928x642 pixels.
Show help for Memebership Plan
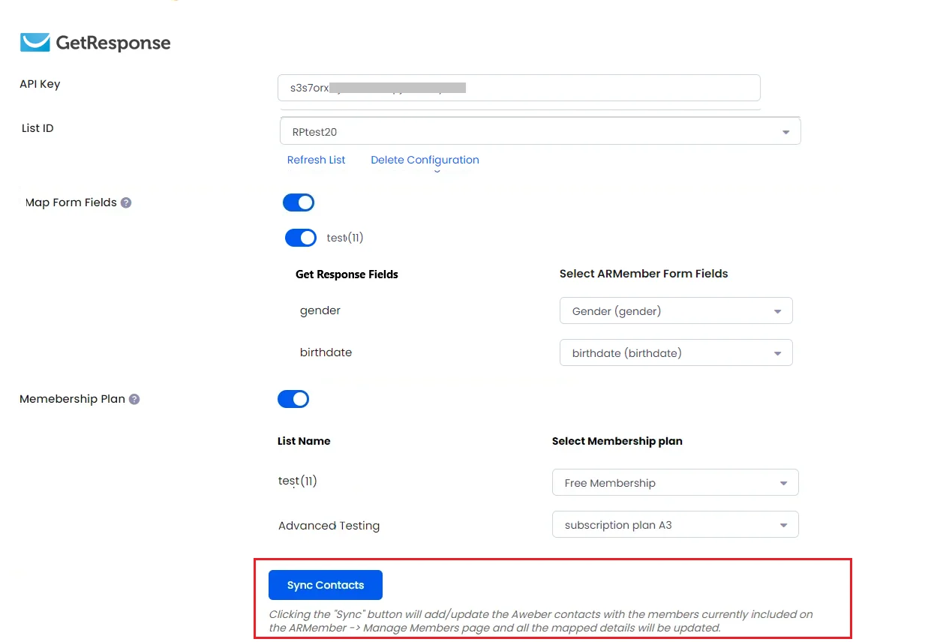tap(134, 399)
